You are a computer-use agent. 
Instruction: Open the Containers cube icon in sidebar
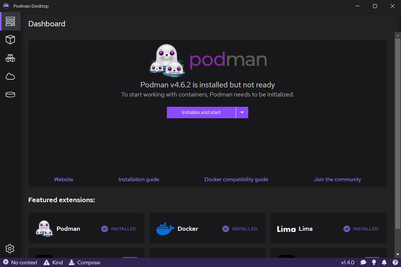click(x=10, y=40)
